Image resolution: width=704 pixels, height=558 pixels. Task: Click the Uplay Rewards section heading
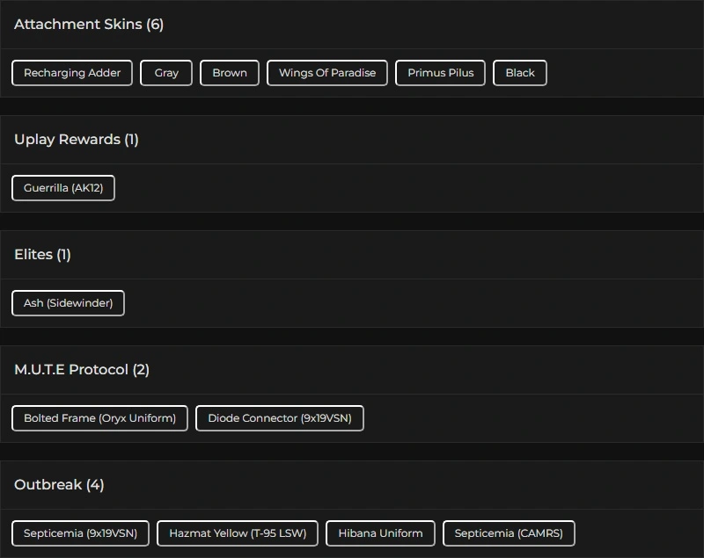(67, 140)
